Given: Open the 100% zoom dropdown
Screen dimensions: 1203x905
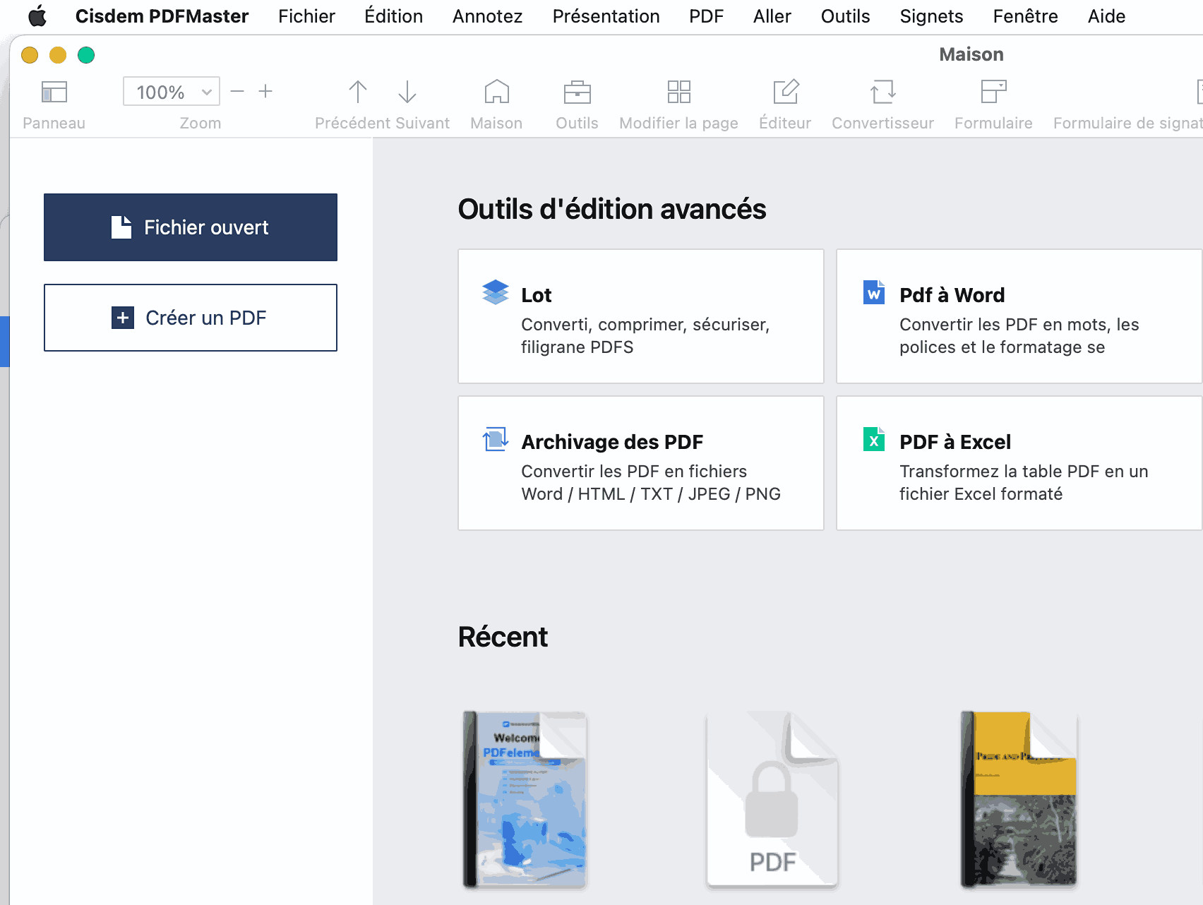Looking at the screenshot, I should (x=172, y=92).
